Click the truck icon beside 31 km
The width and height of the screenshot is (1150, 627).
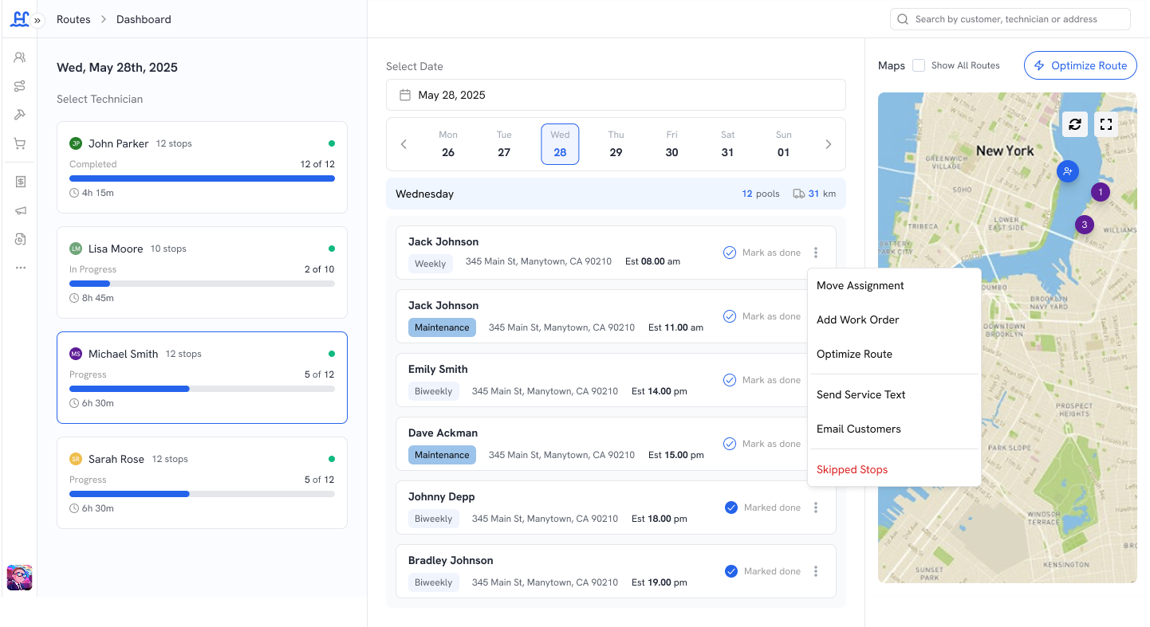pyautogui.click(x=798, y=194)
